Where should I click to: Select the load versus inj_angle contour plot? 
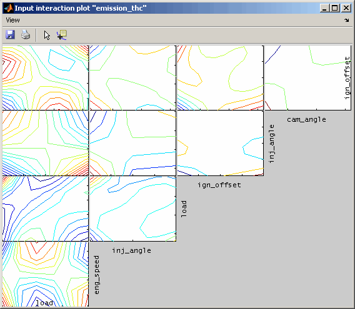[x=133, y=208]
